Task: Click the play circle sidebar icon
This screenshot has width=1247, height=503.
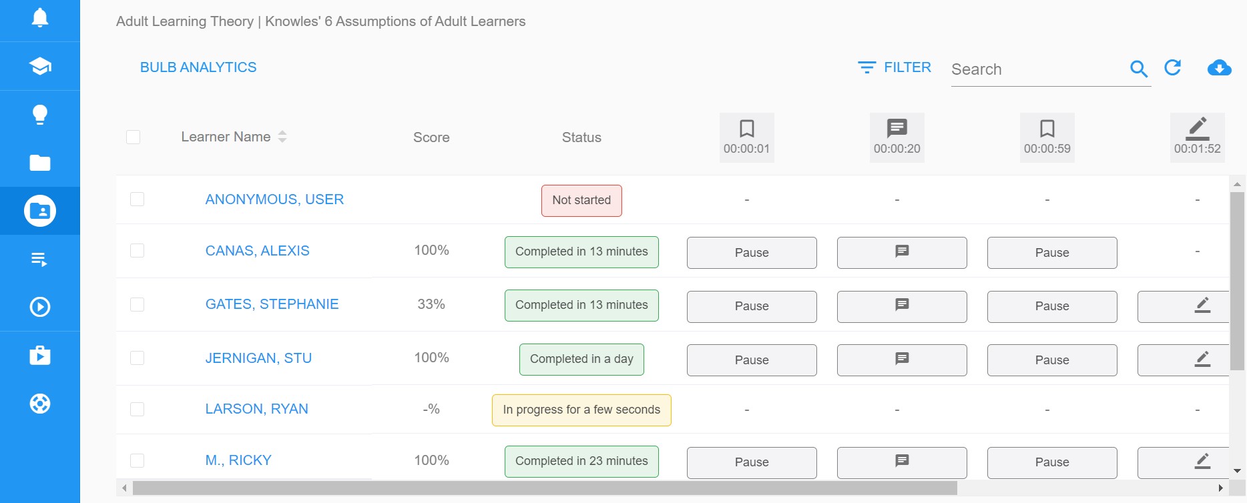Action: [x=40, y=307]
